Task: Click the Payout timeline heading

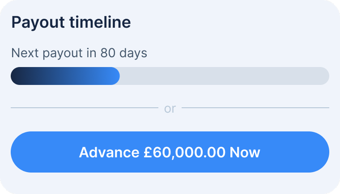Action: [71, 22]
